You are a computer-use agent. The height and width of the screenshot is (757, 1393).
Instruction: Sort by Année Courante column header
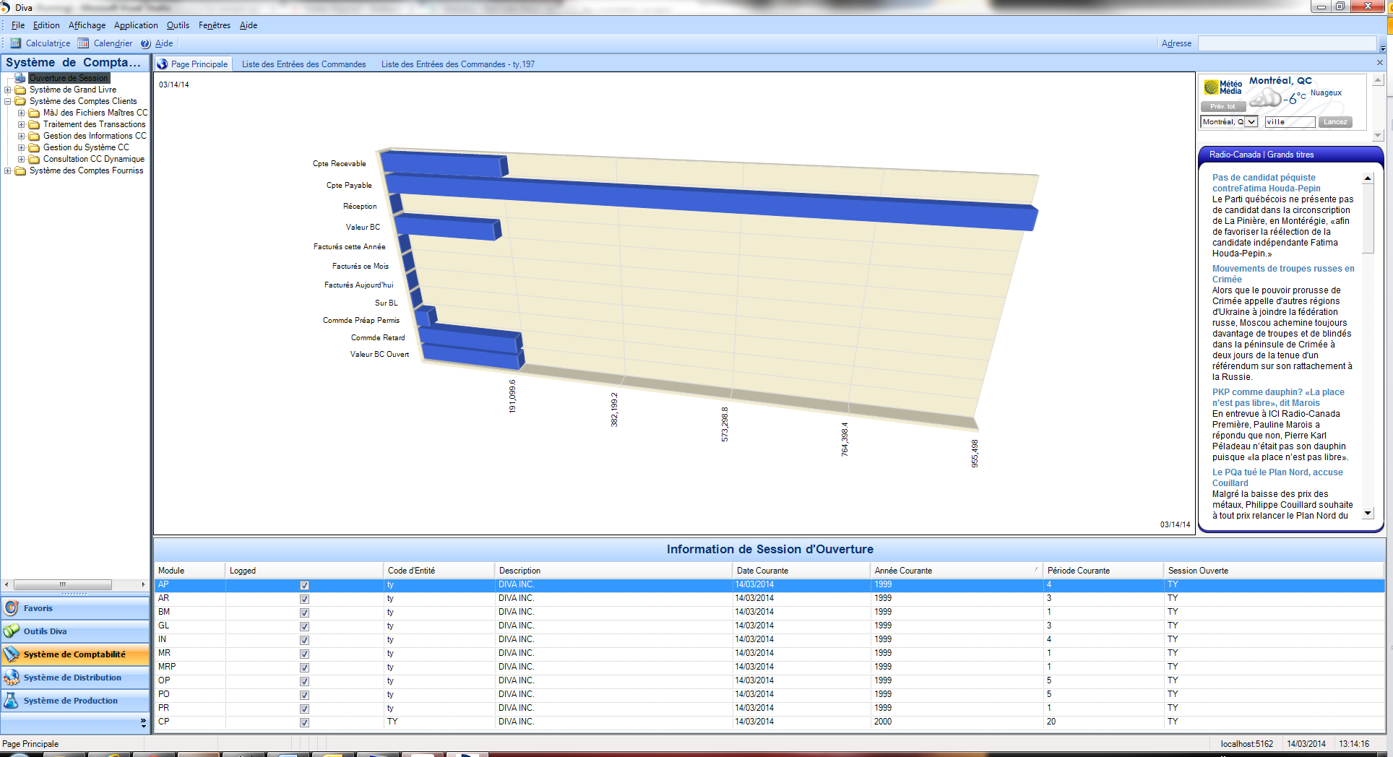[x=956, y=571]
